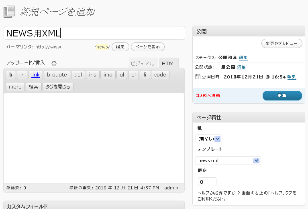Wrap text with the code button
The width and height of the screenshot is (308, 209).
tap(160, 74)
